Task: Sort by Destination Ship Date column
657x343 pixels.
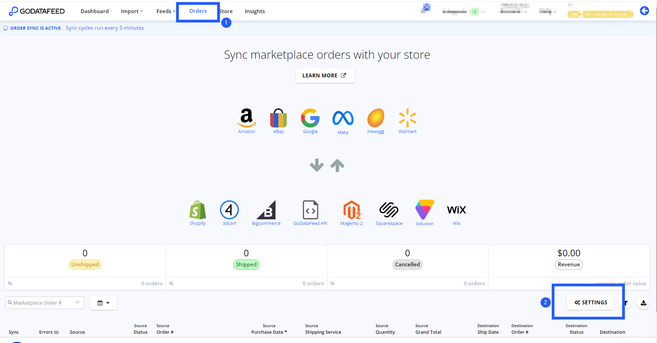Action: (x=488, y=329)
